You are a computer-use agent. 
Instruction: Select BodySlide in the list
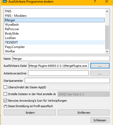(55, 34)
